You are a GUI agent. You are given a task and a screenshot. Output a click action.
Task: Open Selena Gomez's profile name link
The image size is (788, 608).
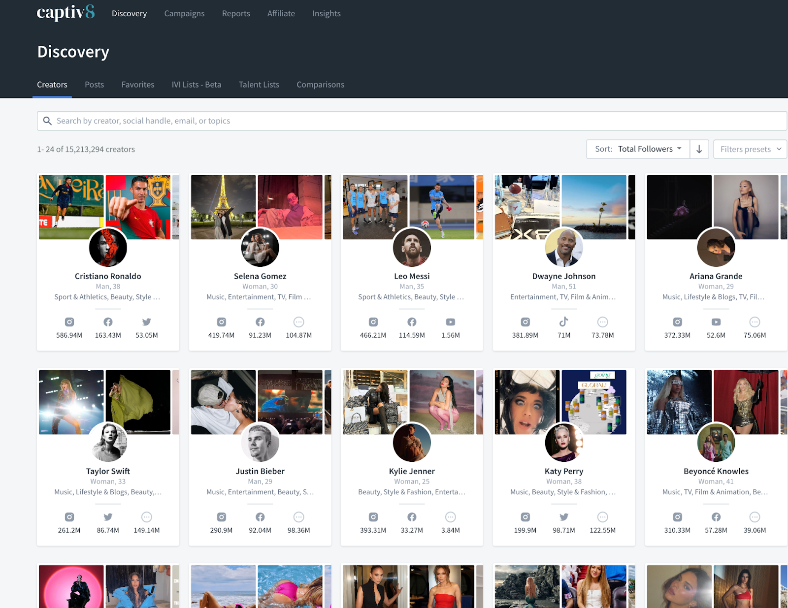point(260,276)
